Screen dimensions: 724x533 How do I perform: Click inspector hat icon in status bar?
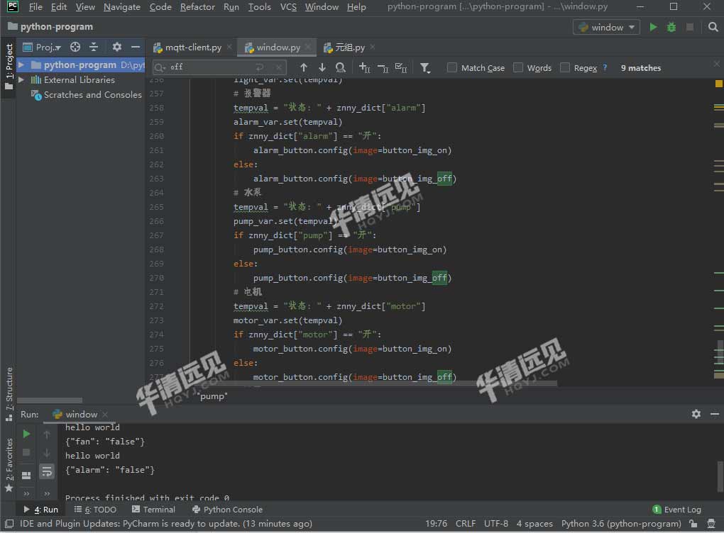pyautogui.click(x=711, y=523)
